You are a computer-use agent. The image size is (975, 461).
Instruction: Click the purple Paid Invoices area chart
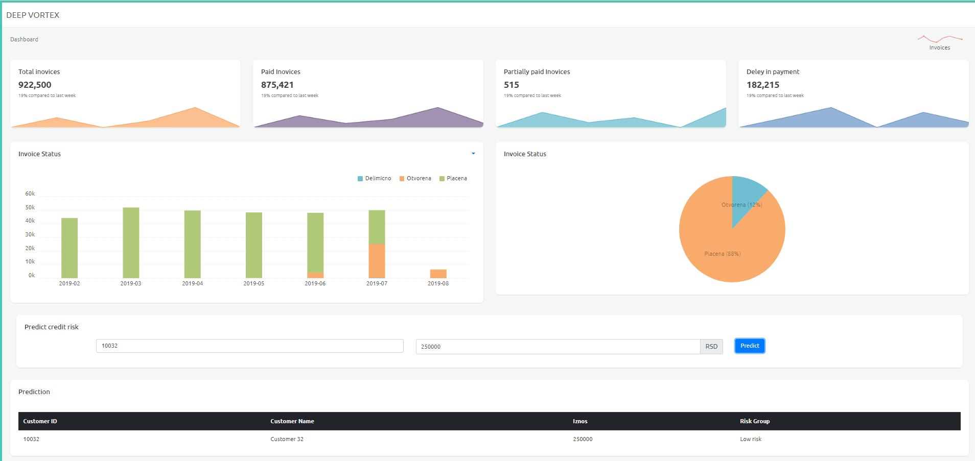coord(437,118)
